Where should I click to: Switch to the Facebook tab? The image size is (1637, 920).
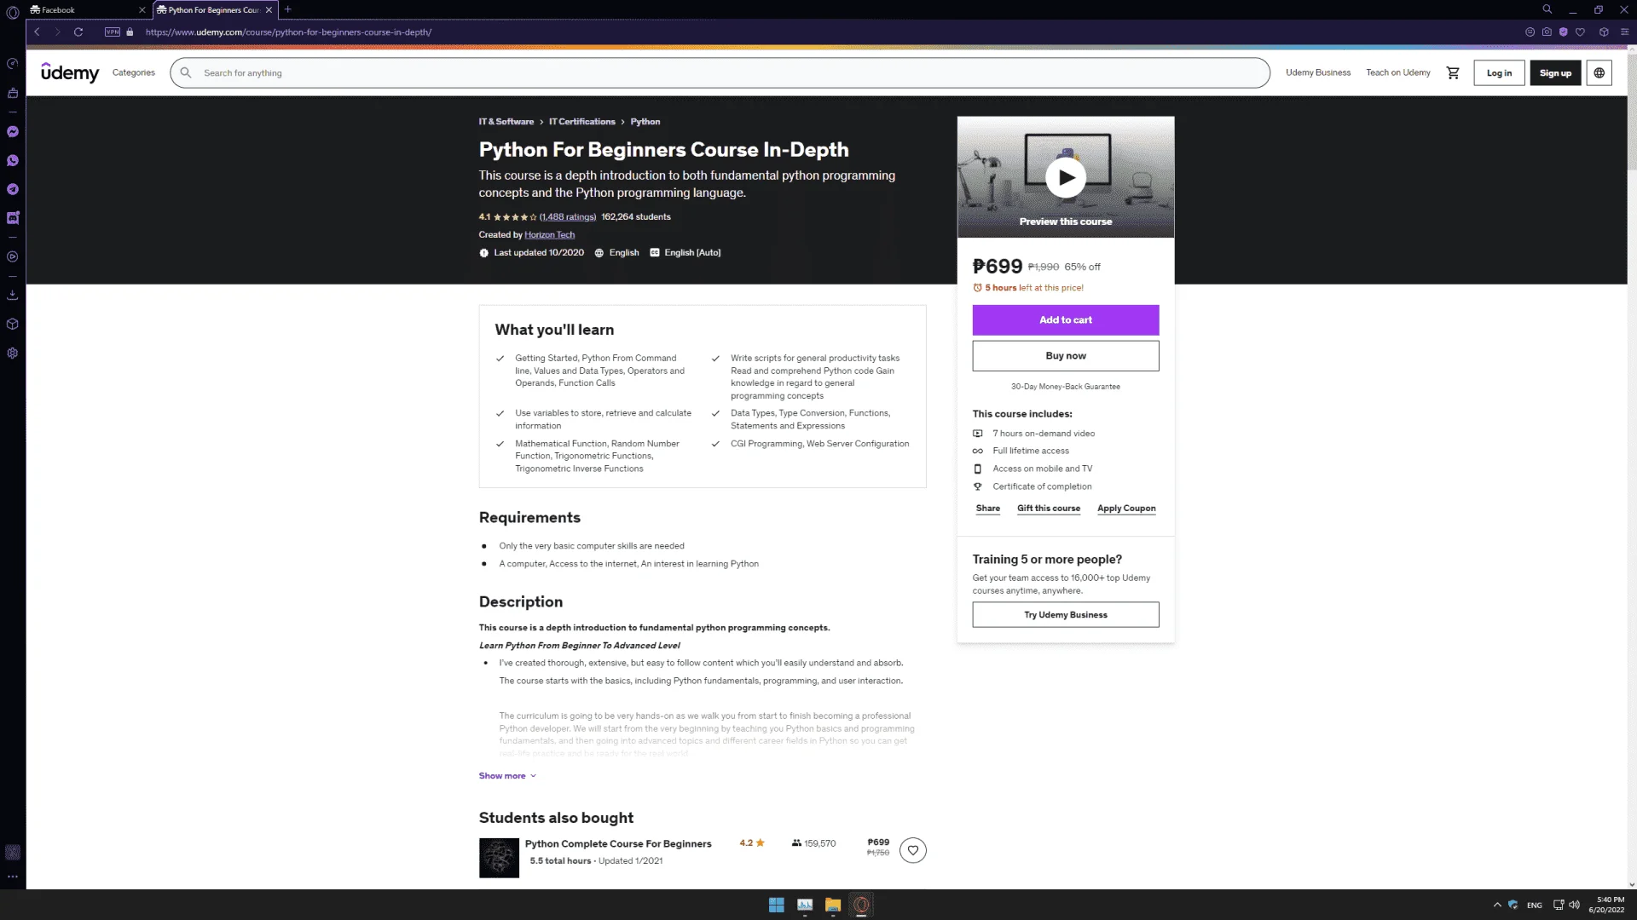(x=84, y=10)
